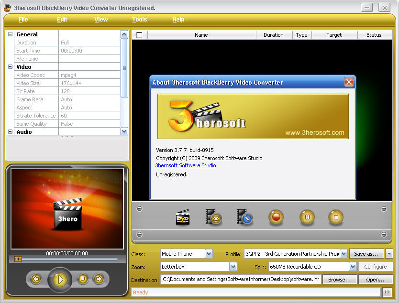
Task: Open the Split dropdown showing 650MB Recordable CD
Action: (352, 267)
